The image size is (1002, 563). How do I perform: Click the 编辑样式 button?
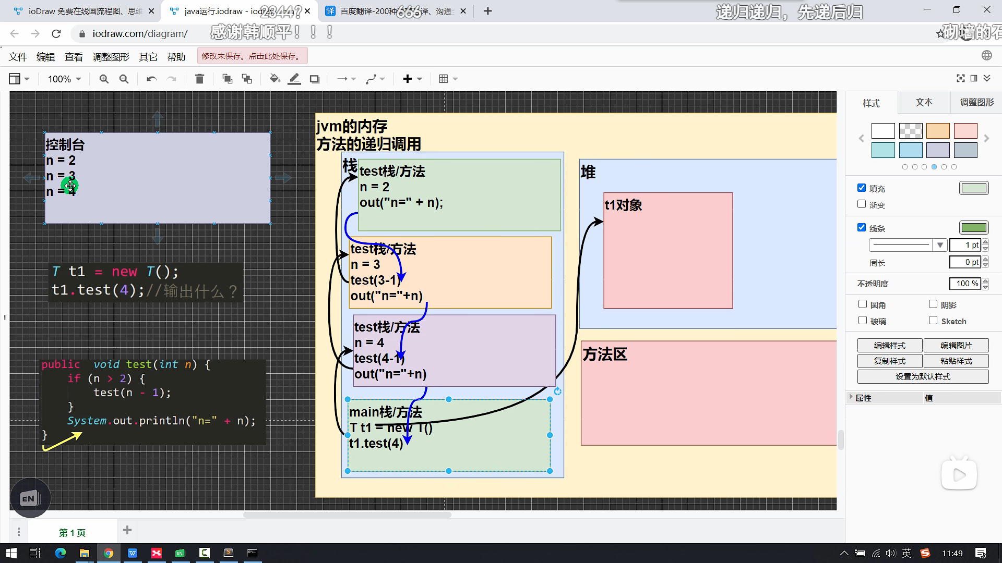click(890, 345)
